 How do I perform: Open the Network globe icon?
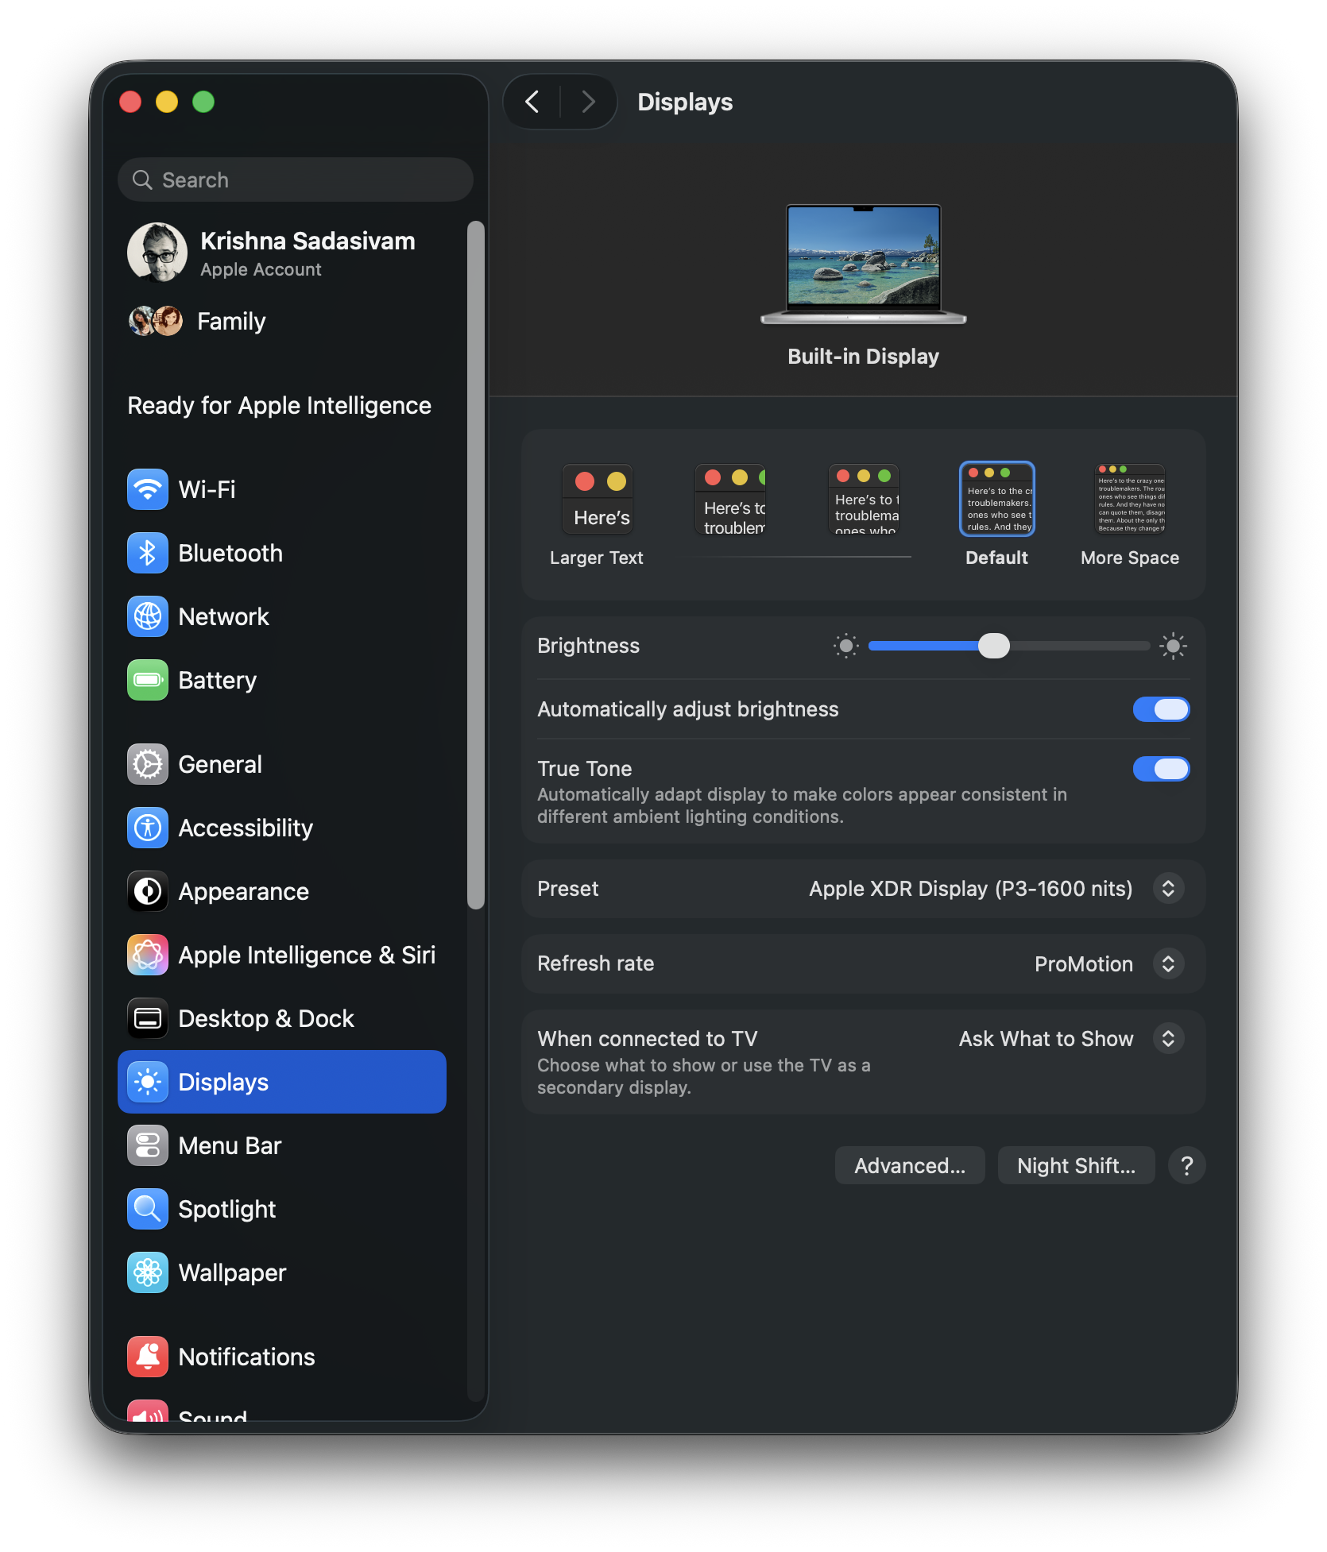(148, 616)
